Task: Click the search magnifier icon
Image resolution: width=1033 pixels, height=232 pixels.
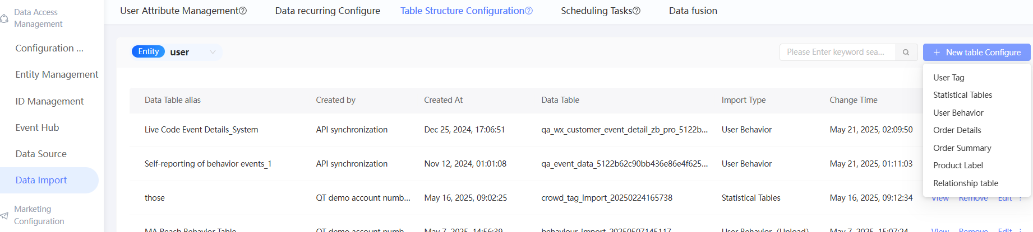Action: coord(906,53)
